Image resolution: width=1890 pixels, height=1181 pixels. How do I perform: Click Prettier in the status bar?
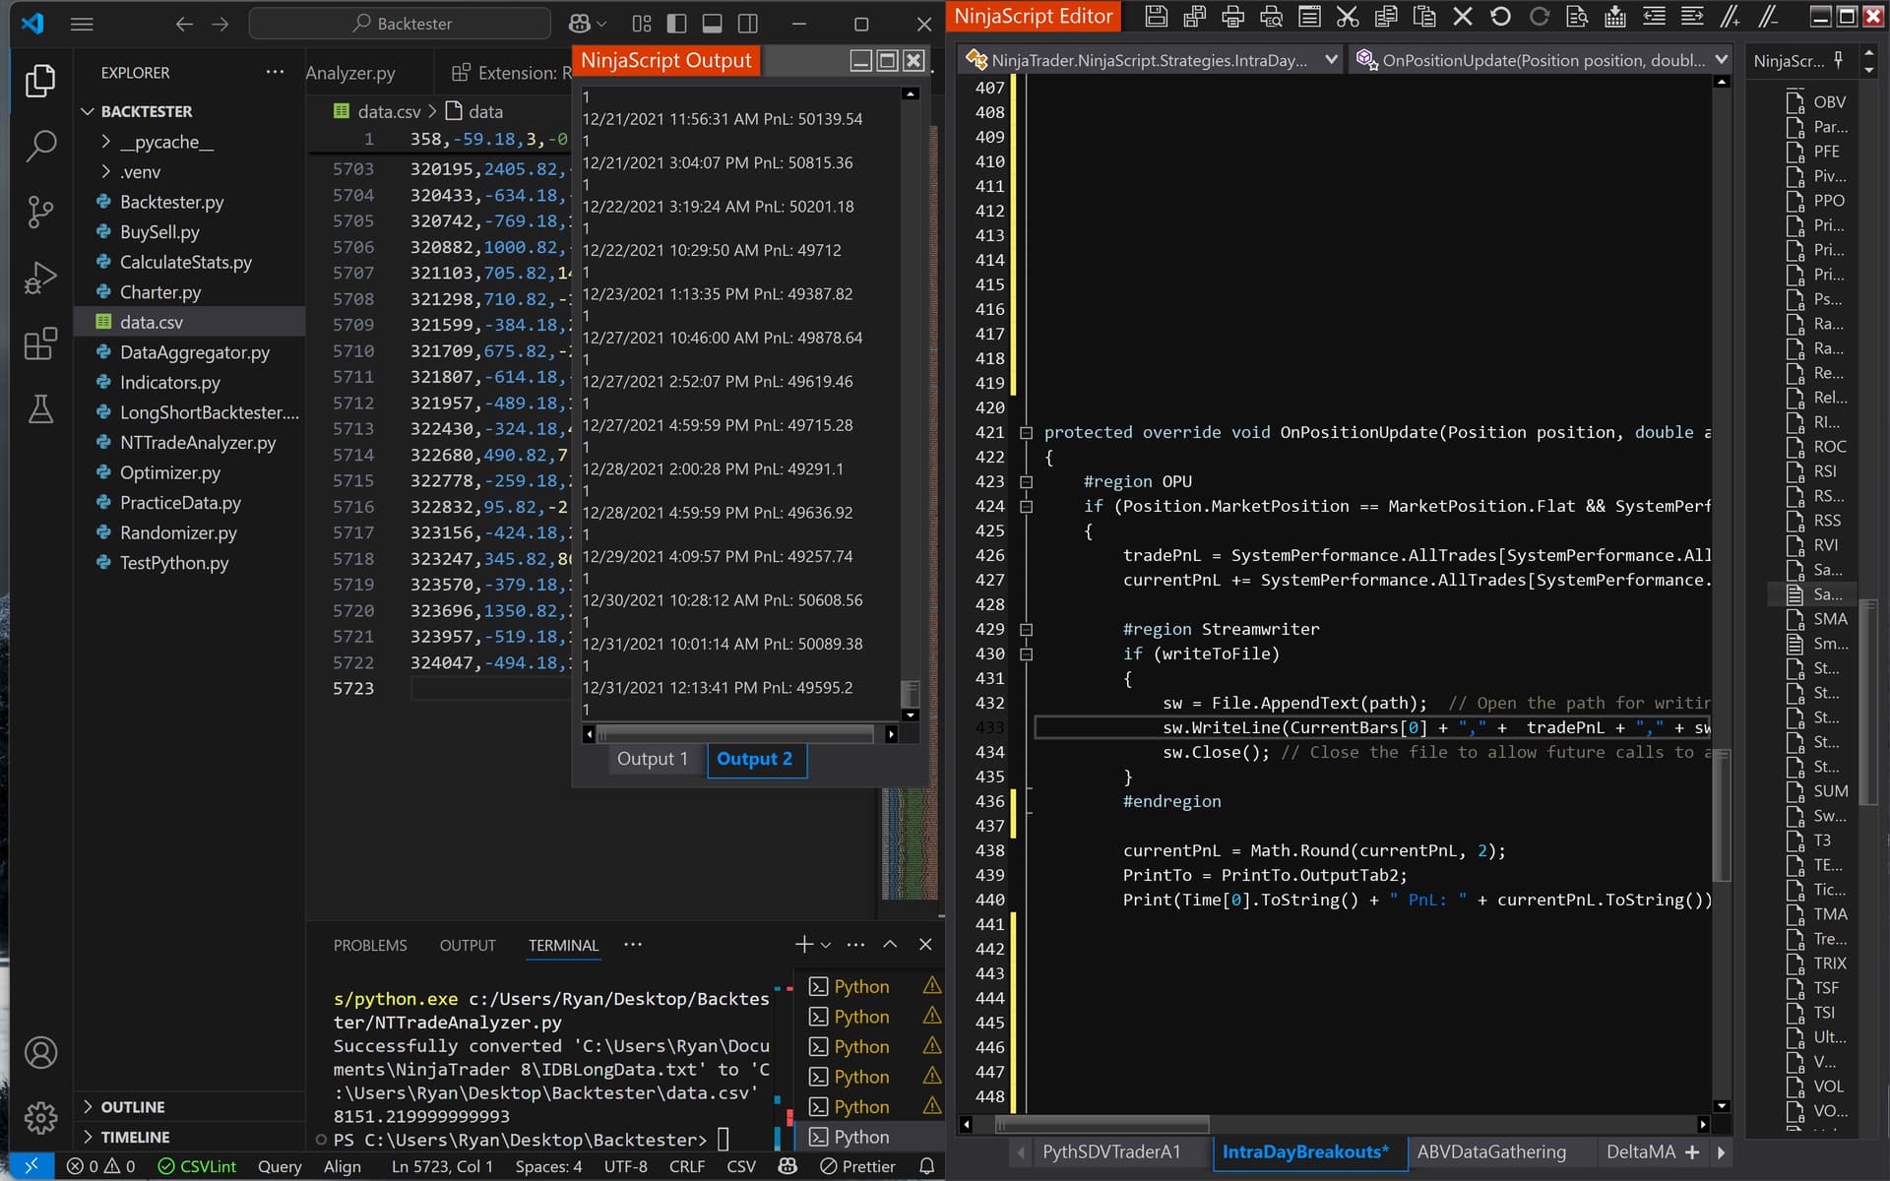857,1166
